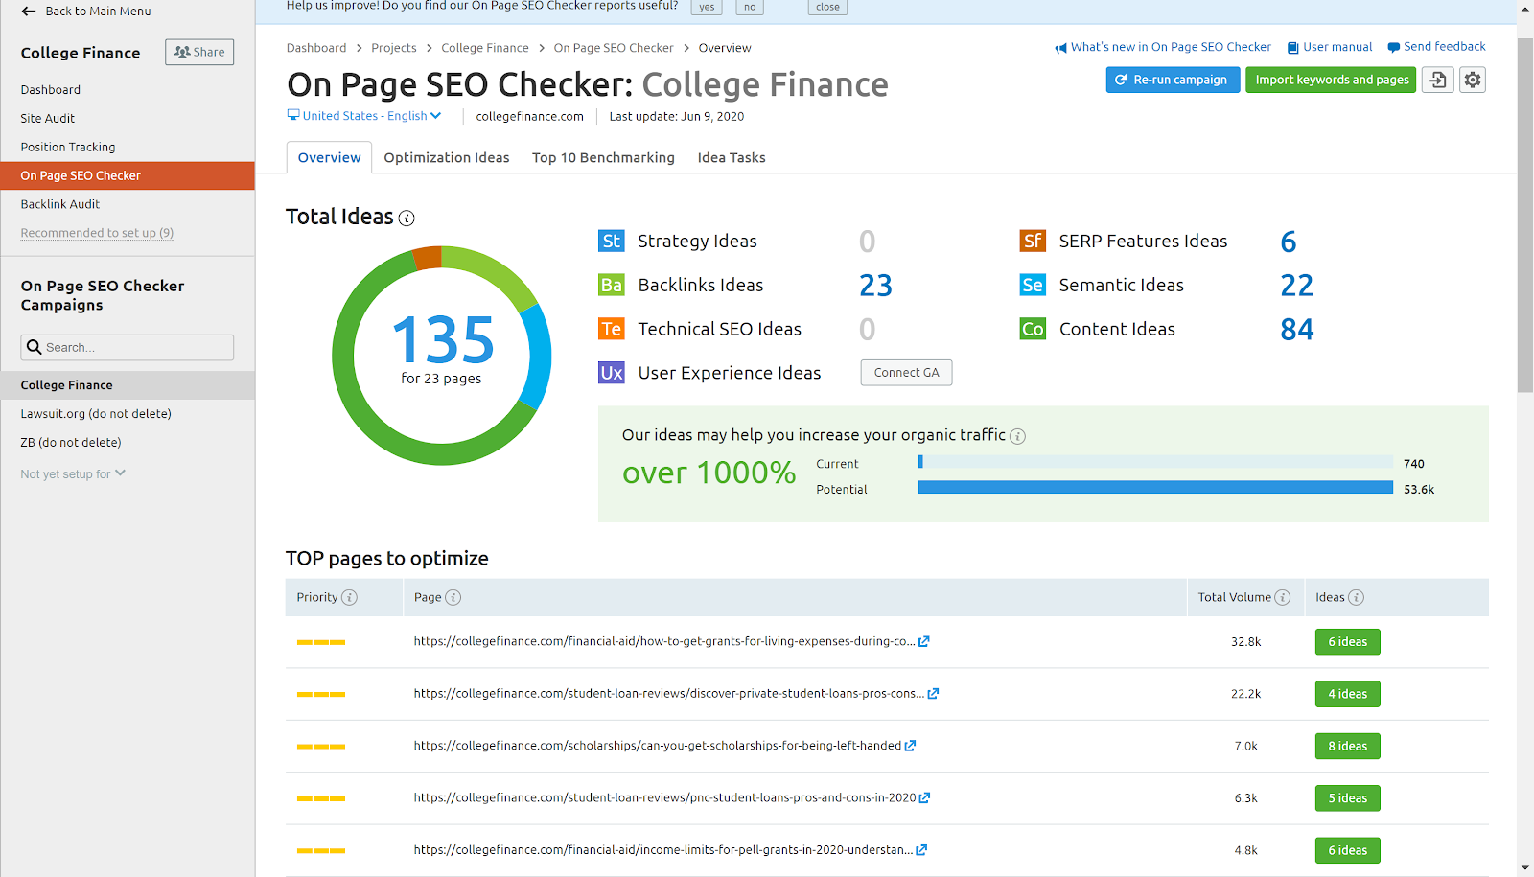Select the St Strategy Ideas icon
Screen dimensions: 1534x877
tap(611, 241)
